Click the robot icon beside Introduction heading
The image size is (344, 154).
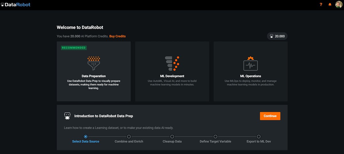[67, 116]
